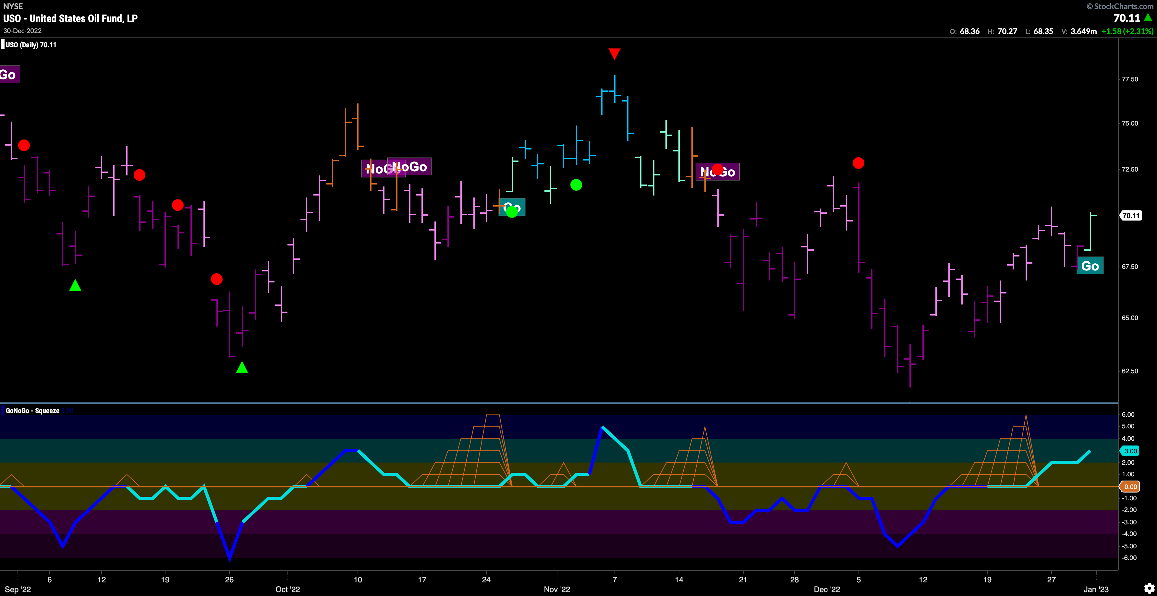Click the red dot marker near September 23
This screenshot has height=596, width=1157.
click(x=216, y=279)
